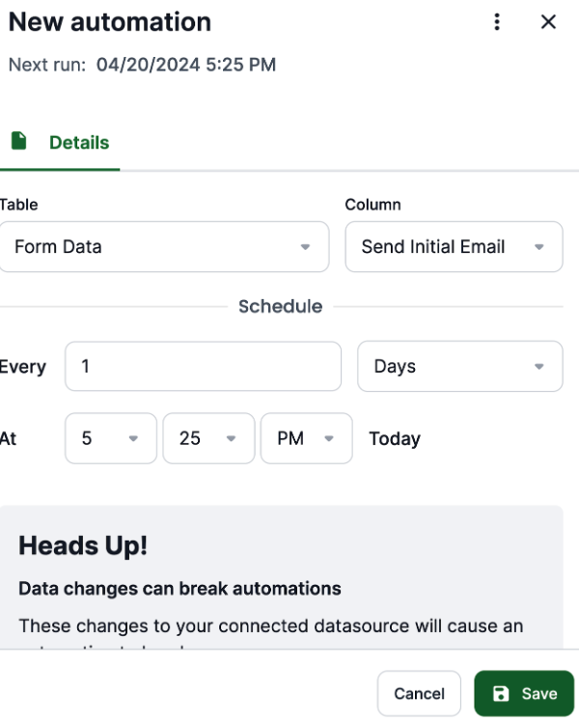
Task: Click the floppy disk icon on Save
Action: [x=501, y=693]
